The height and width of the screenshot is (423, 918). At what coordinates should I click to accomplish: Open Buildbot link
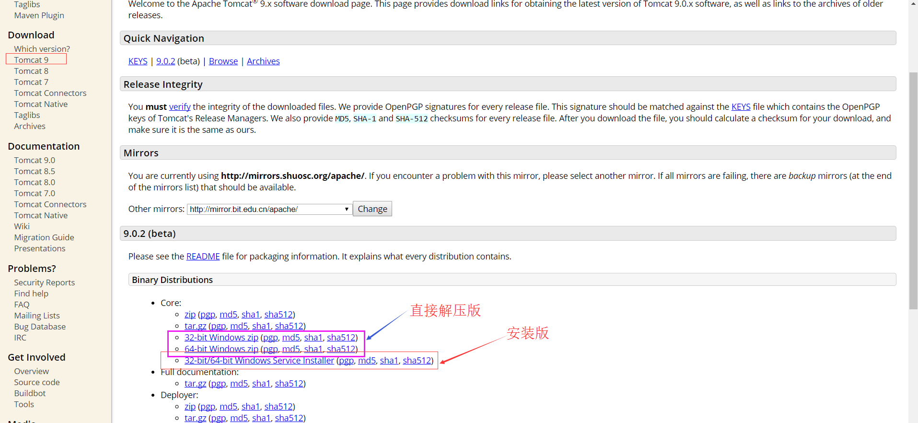click(x=30, y=393)
